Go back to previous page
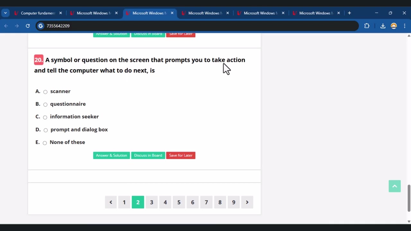411x231 pixels. (6, 26)
